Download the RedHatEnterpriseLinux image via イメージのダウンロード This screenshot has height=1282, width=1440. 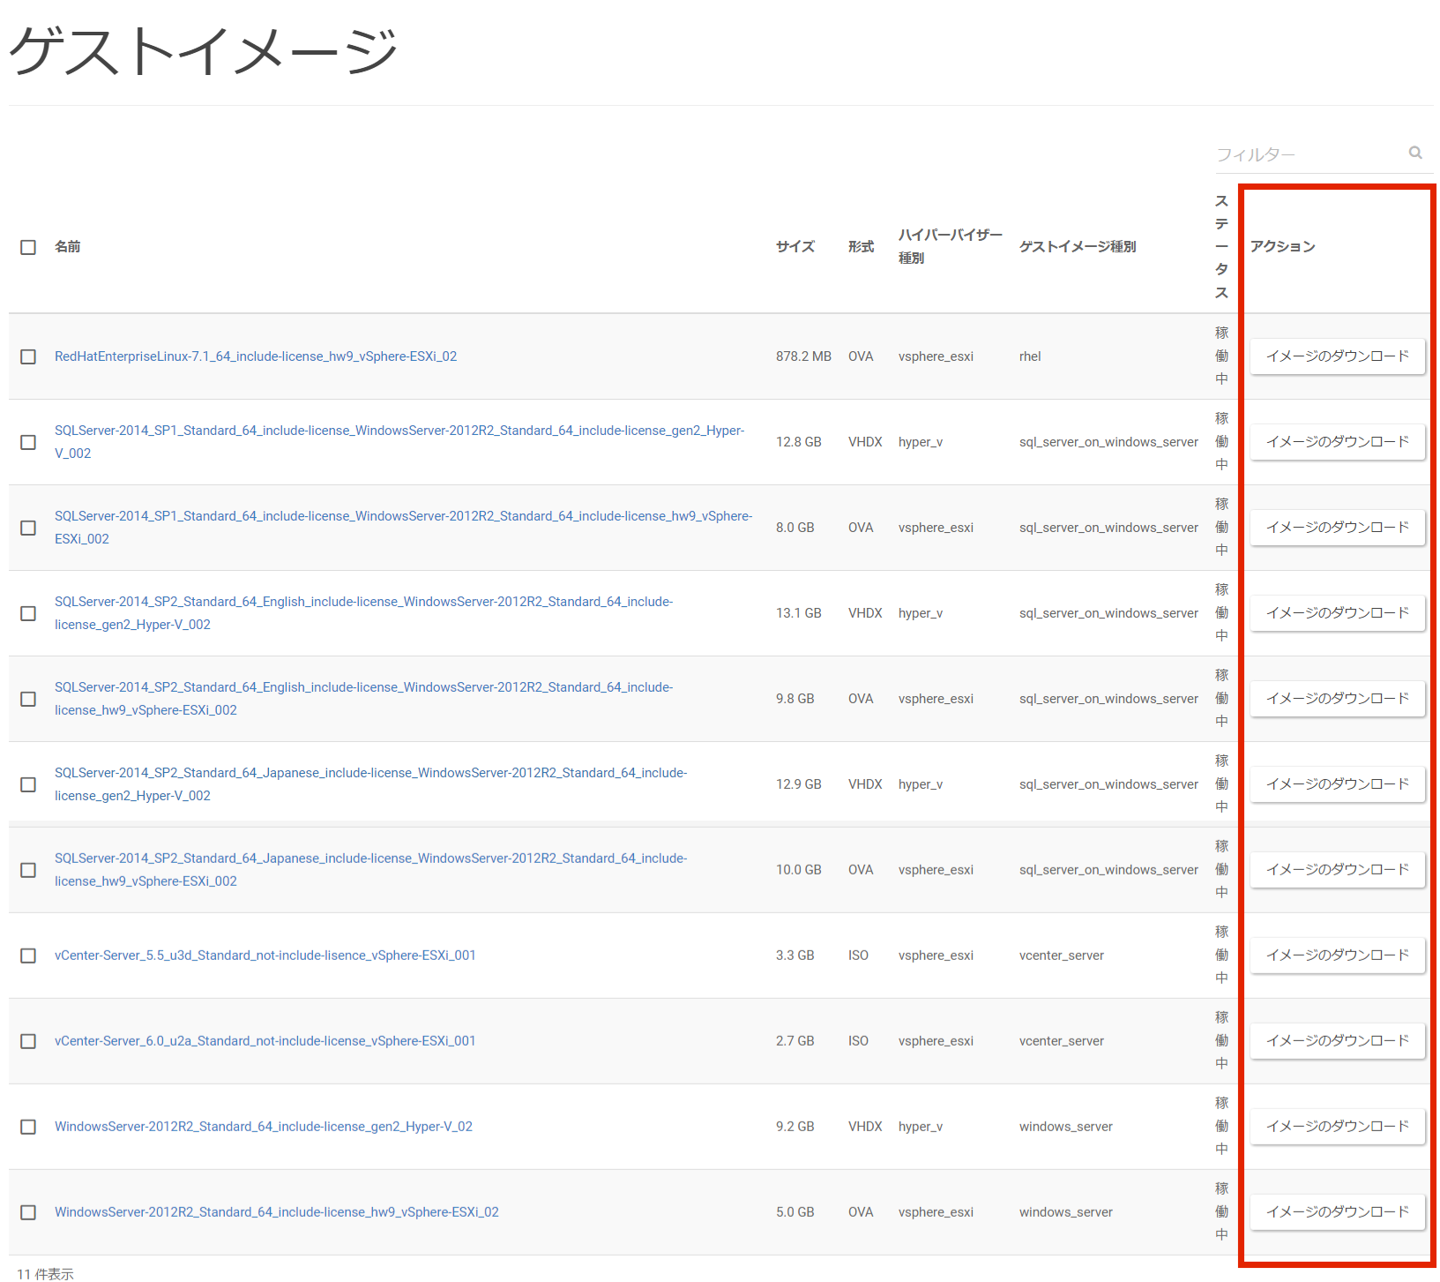(1338, 356)
